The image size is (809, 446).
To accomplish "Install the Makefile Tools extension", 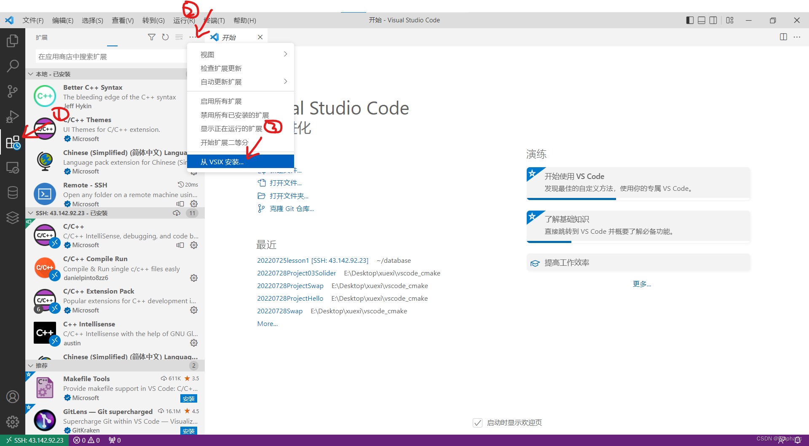I will coord(189,399).
